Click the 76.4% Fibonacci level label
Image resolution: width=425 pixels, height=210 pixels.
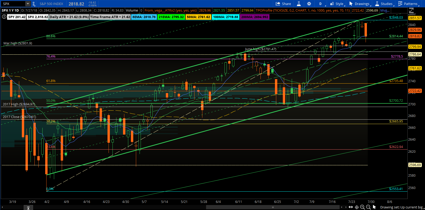pos(51,57)
